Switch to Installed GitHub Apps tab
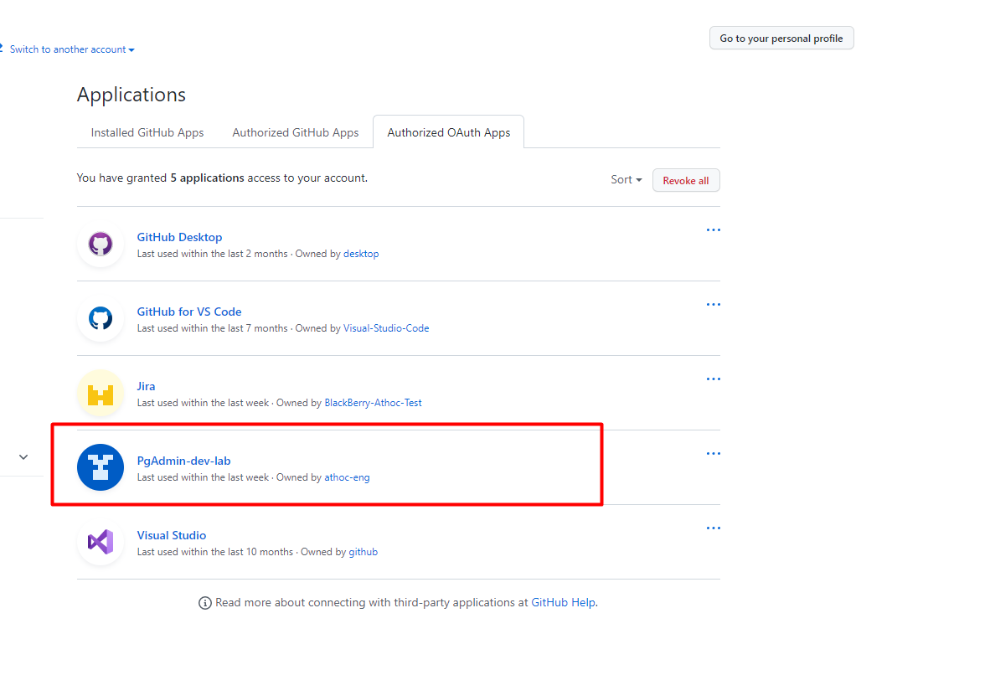This screenshot has width=990, height=675. tap(147, 132)
